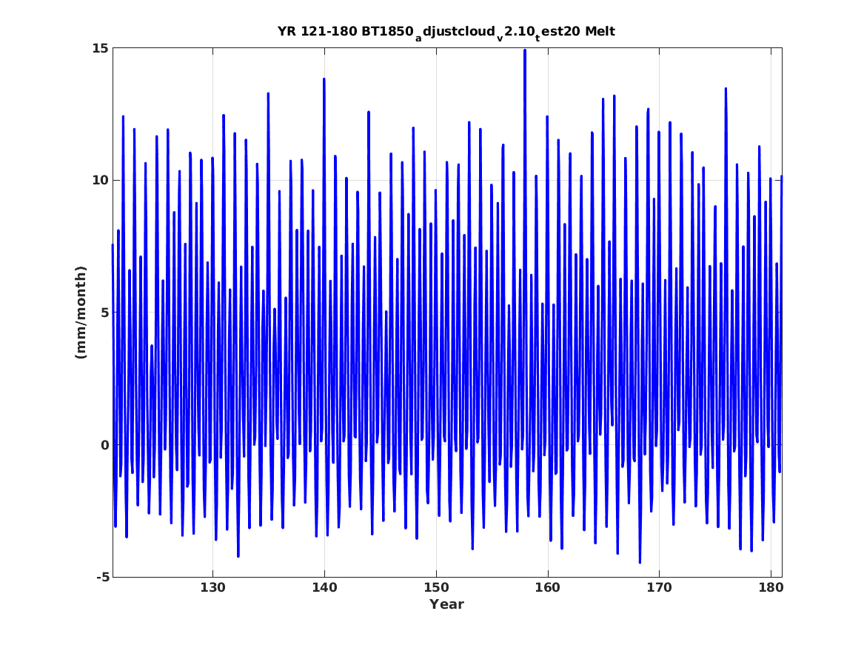Select the 'Year' x-axis label
This screenshot has width=864, height=648.
pos(446,604)
